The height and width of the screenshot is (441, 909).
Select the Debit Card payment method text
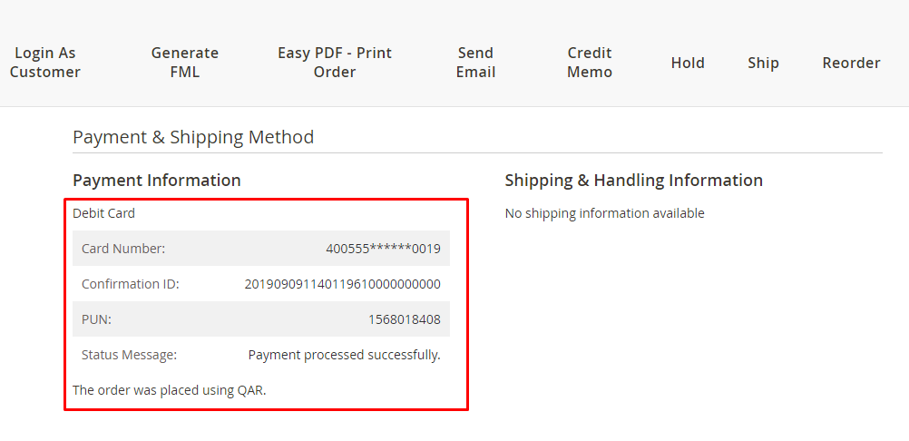pos(103,213)
